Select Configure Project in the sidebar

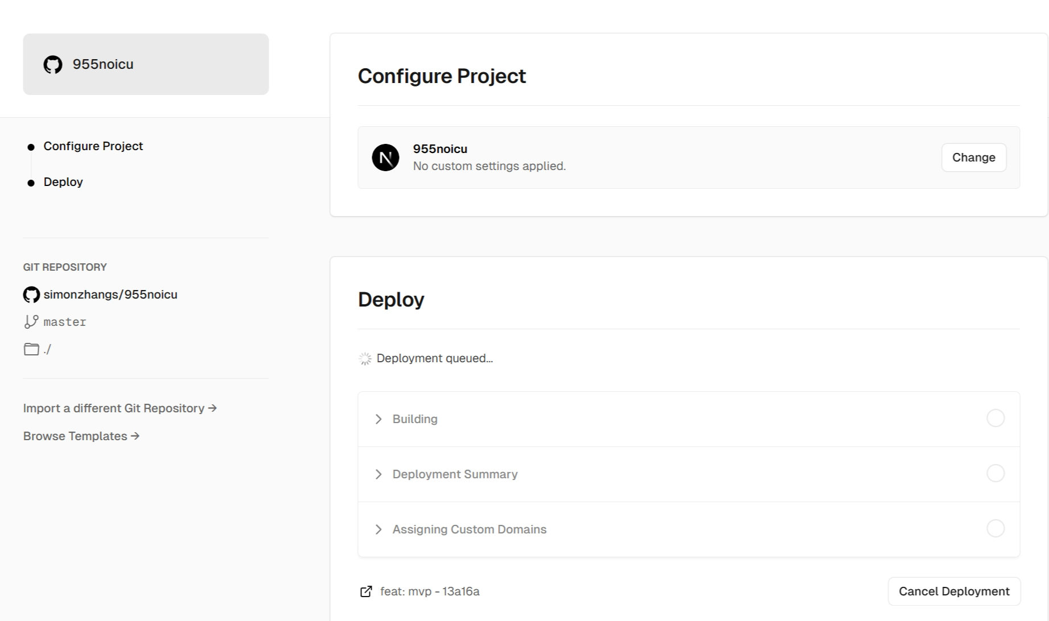click(x=93, y=146)
